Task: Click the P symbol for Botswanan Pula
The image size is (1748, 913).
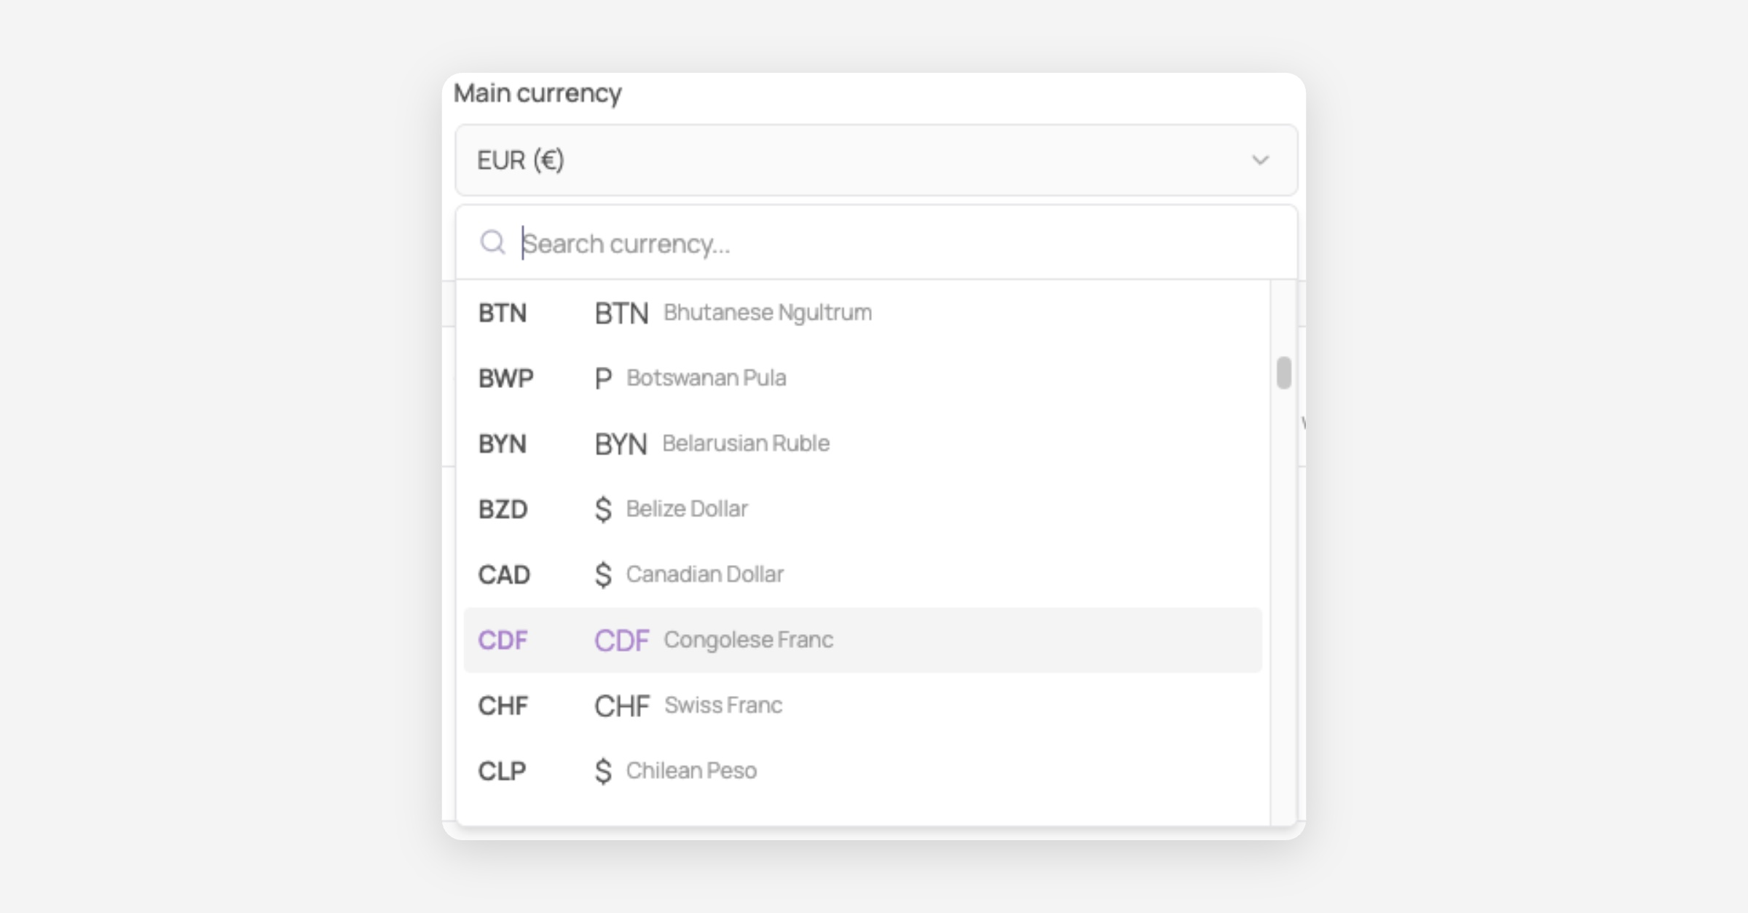Action: click(x=603, y=378)
